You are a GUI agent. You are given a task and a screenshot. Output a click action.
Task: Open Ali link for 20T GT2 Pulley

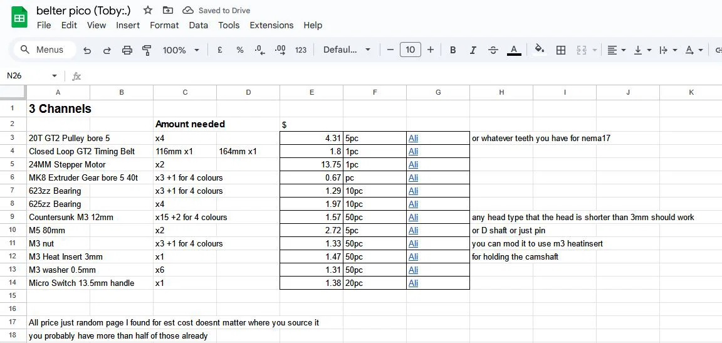point(413,138)
